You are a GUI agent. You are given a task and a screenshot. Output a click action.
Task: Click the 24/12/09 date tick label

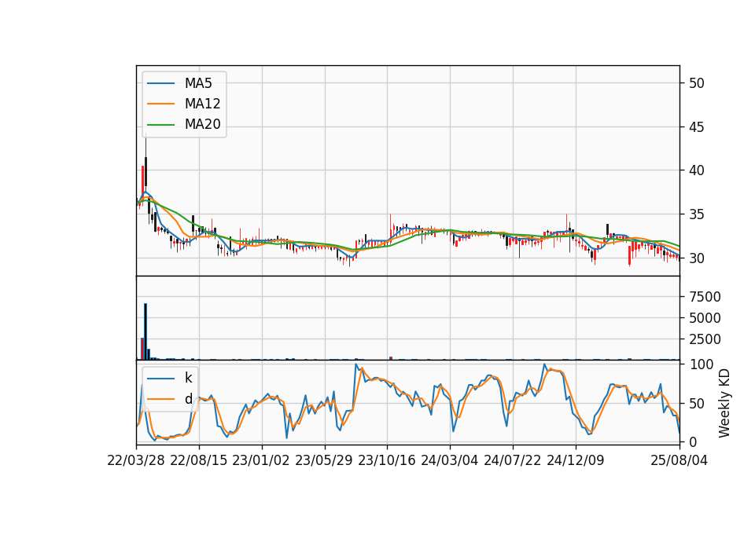pyautogui.click(x=576, y=460)
